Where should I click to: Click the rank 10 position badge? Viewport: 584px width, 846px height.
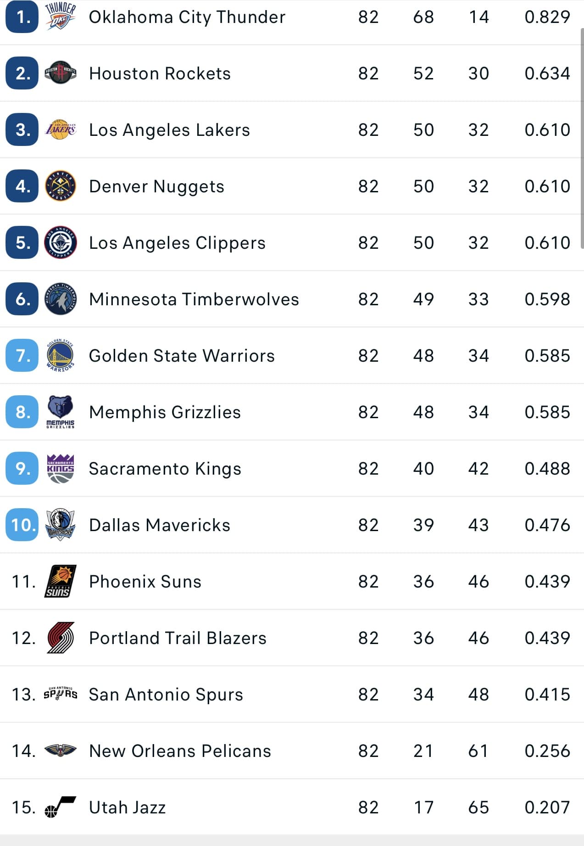click(22, 525)
